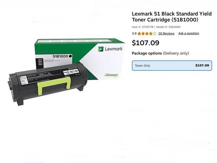Click the Model # 51B1000 text
The width and height of the screenshot is (217, 163).
tap(168, 27)
